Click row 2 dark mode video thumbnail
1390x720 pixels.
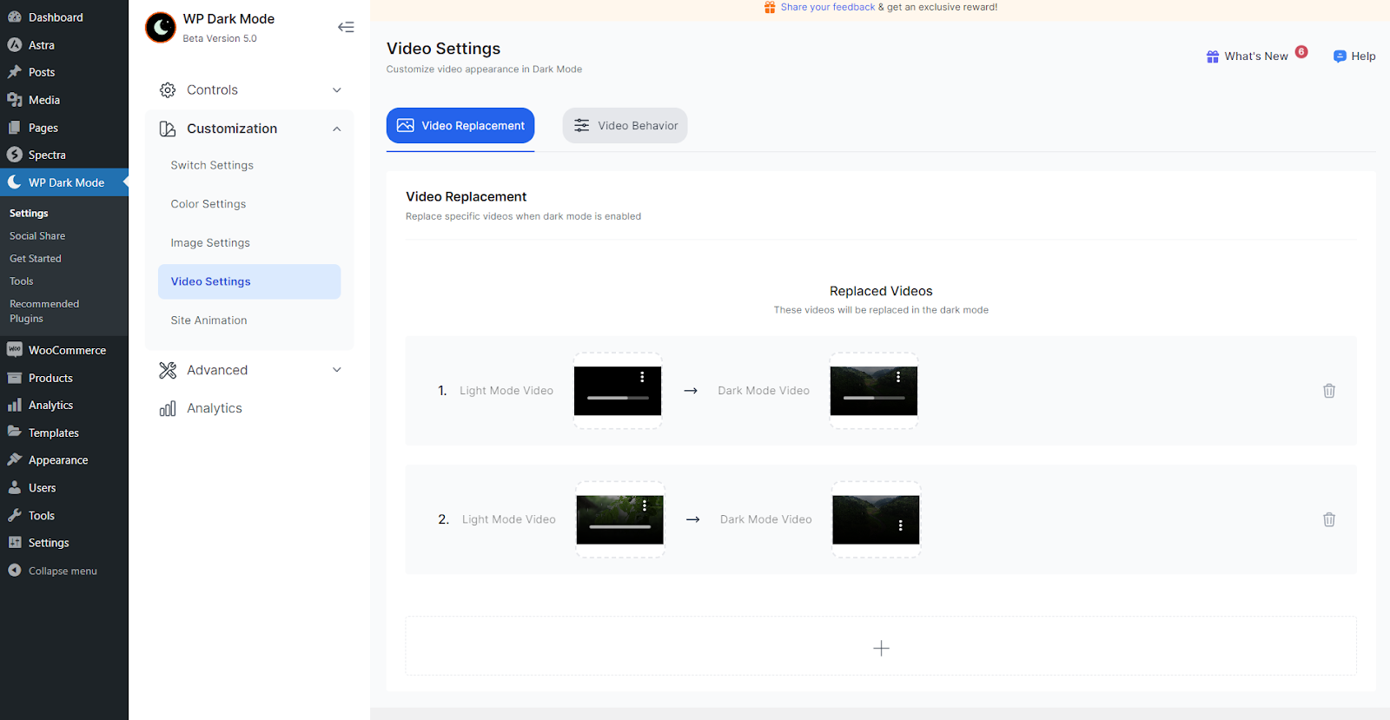pyautogui.click(x=876, y=519)
